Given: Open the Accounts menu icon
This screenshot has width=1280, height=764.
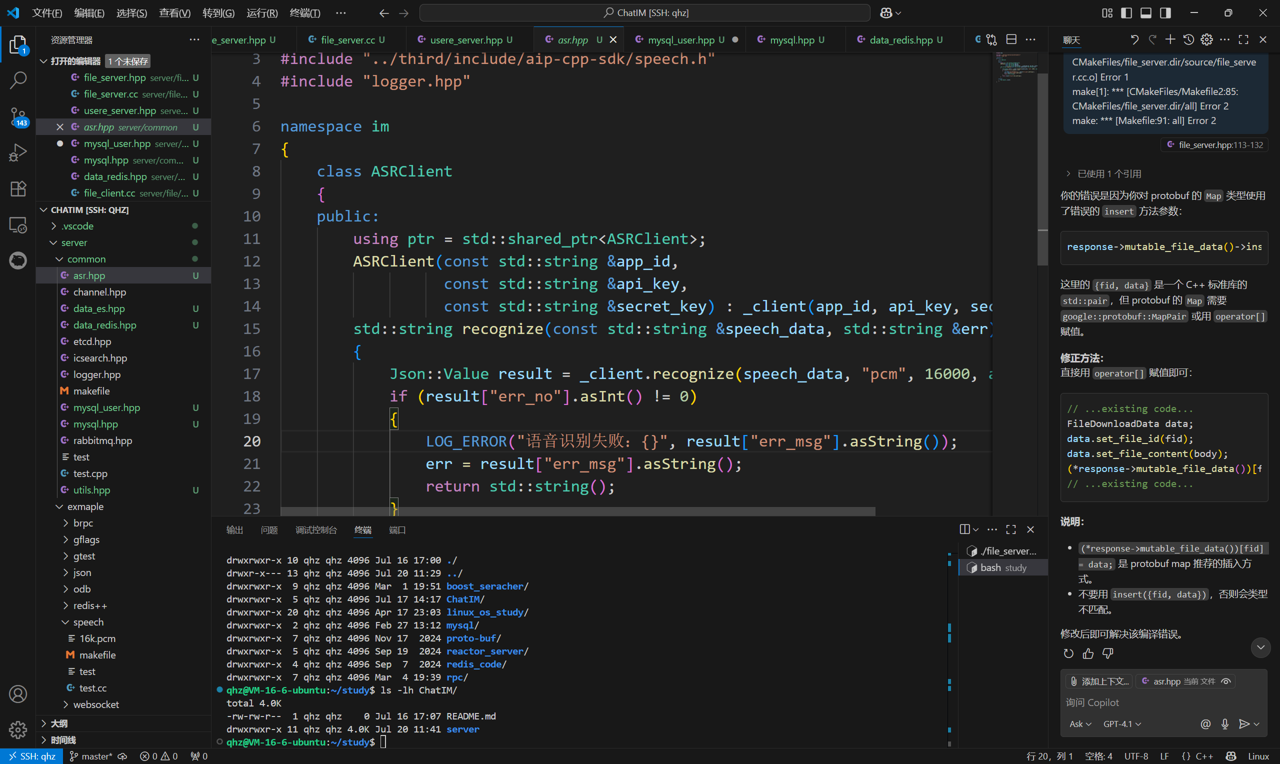Looking at the screenshot, I should point(18,694).
